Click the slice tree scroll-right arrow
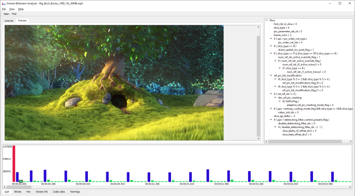 [351, 141]
